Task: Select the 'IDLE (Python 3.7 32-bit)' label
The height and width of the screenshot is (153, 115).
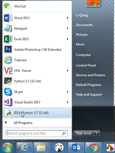Action: coord(31,113)
